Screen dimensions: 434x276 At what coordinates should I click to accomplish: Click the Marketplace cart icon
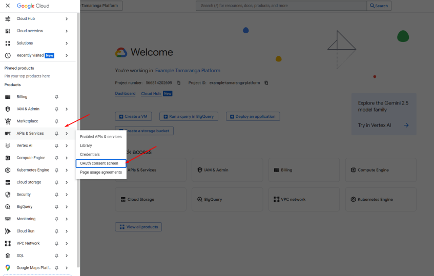pyautogui.click(x=8, y=121)
